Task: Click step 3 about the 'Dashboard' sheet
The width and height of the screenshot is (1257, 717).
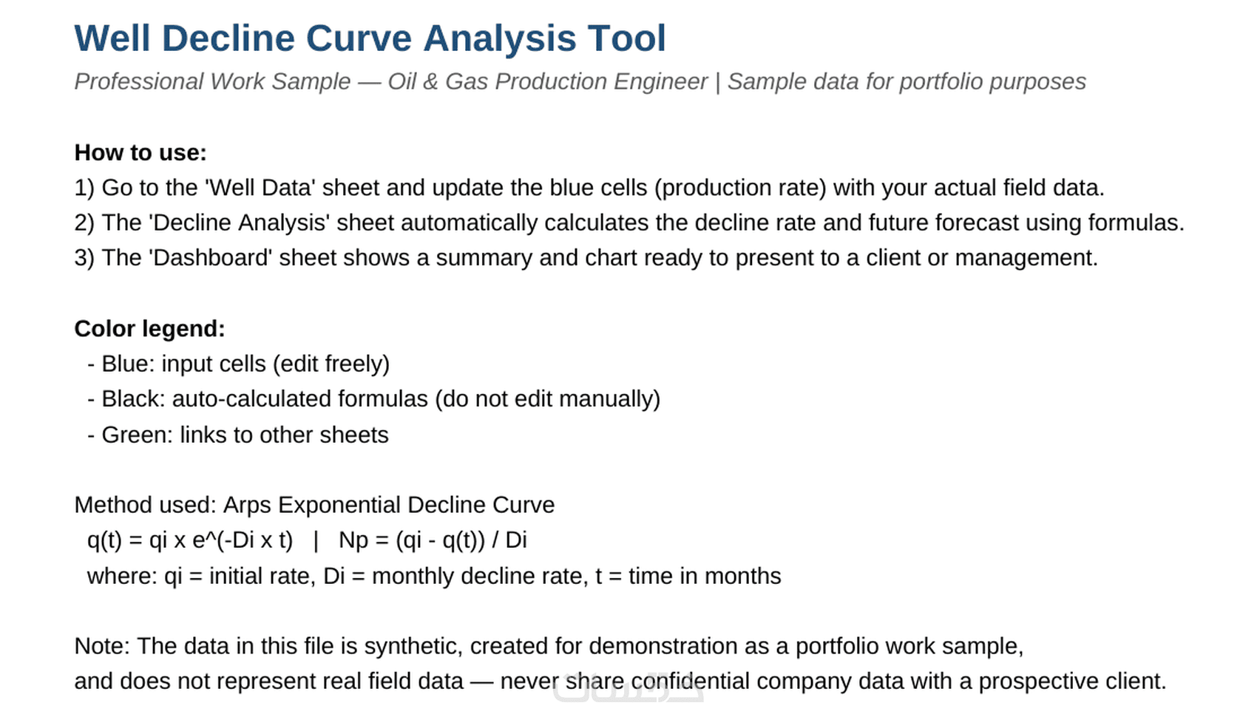Action: tap(586, 258)
